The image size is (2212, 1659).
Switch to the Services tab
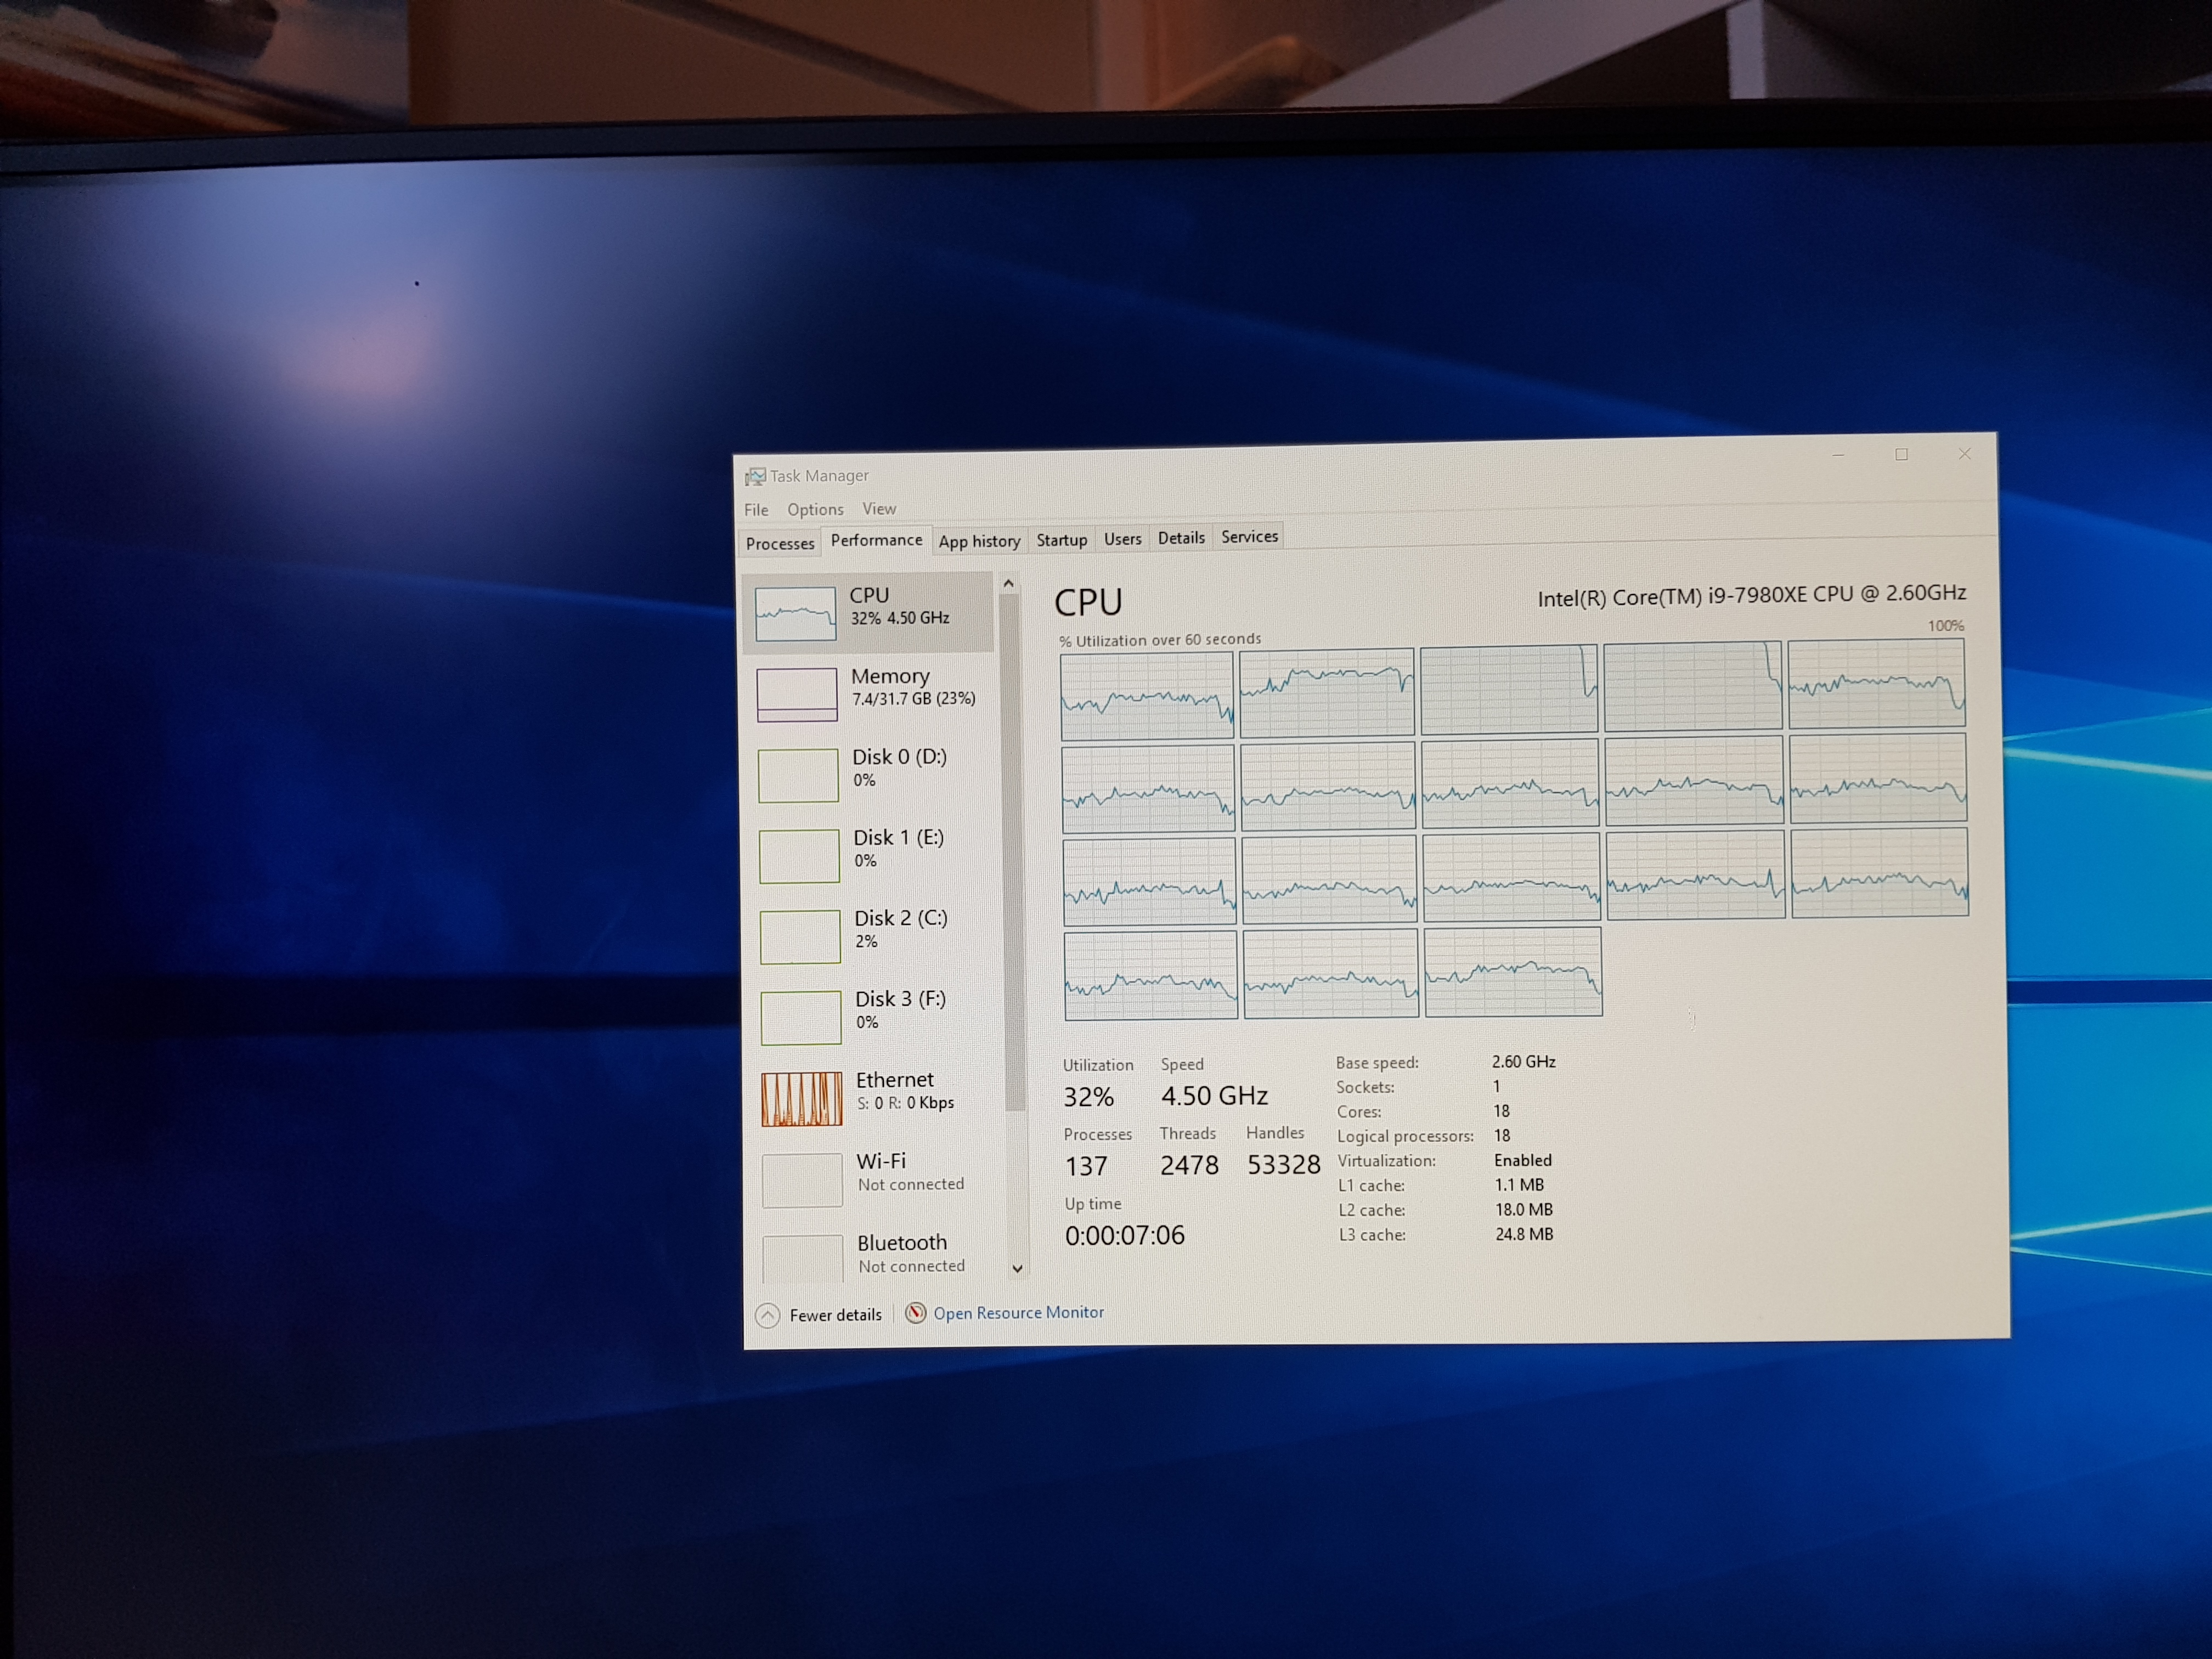click(1249, 537)
